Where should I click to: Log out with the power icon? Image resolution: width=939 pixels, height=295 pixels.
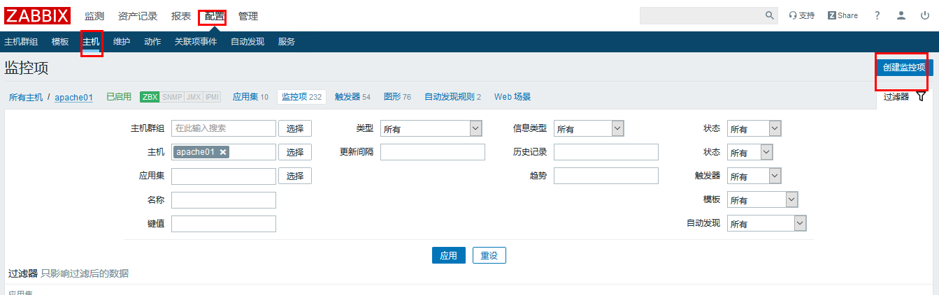924,15
